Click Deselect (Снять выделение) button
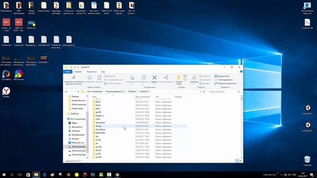This screenshot has height=178, width=317. (x=223, y=80)
